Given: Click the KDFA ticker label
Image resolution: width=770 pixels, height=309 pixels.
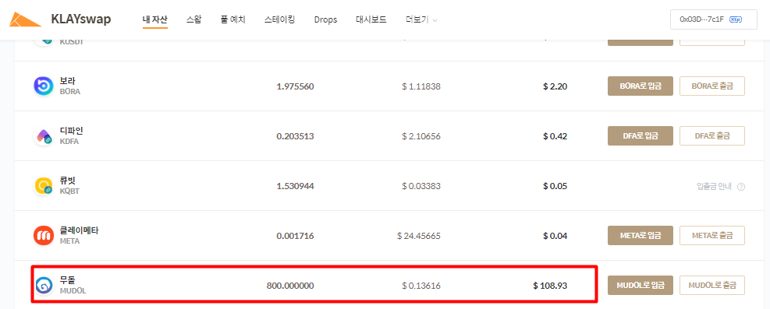Looking at the screenshot, I should click(x=69, y=142).
